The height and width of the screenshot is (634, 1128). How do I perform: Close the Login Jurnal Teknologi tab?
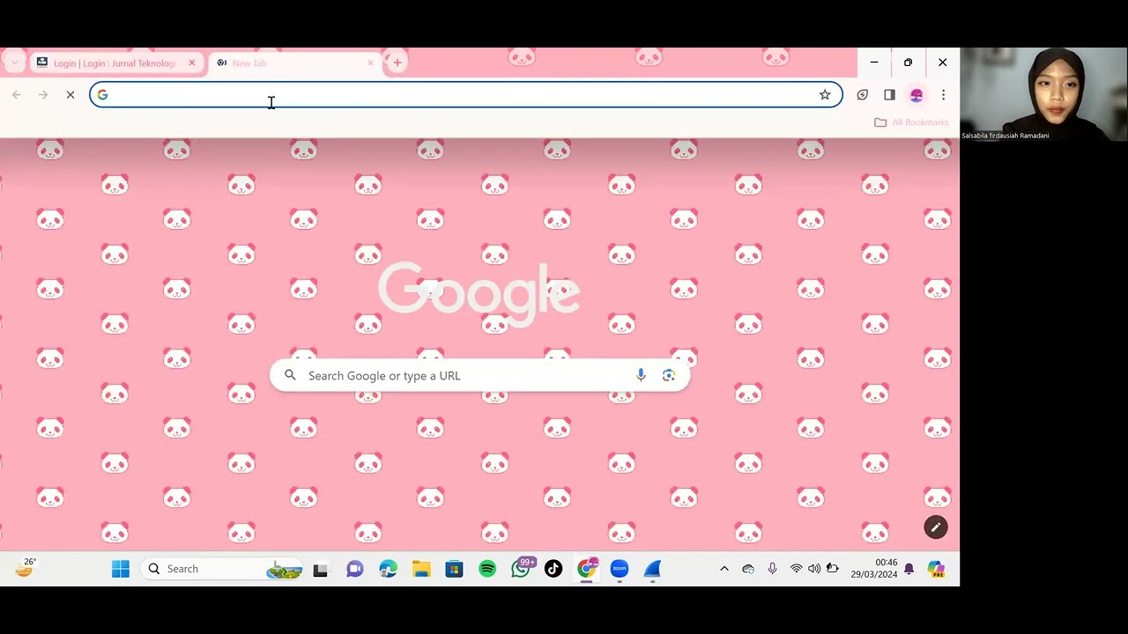pyautogui.click(x=191, y=63)
